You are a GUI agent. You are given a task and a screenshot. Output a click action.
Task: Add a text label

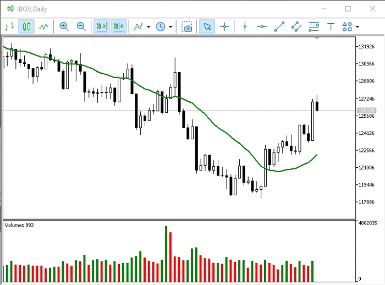pos(331,26)
